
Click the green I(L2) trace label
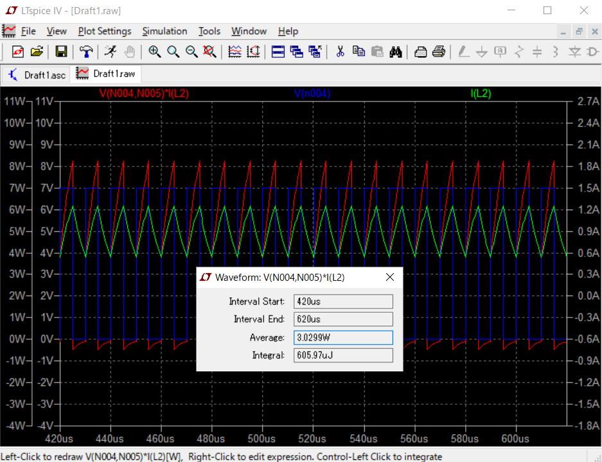coord(481,93)
